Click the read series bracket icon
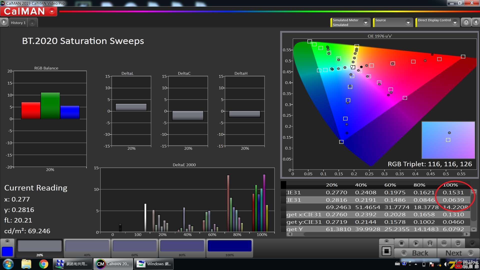 point(430,243)
